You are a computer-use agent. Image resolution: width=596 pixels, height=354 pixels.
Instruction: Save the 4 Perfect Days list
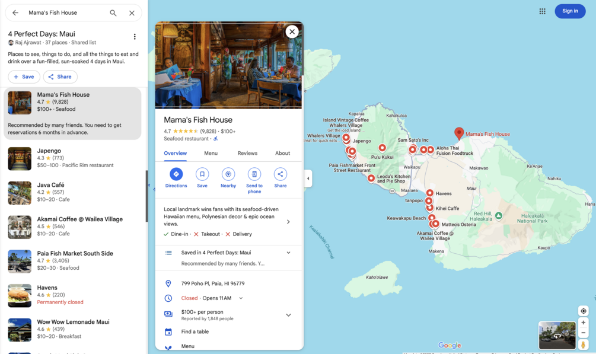pyautogui.click(x=24, y=77)
